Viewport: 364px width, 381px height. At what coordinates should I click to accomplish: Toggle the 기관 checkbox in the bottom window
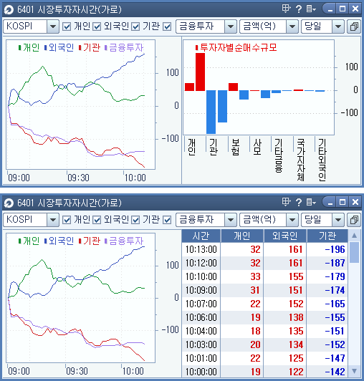tap(135, 220)
